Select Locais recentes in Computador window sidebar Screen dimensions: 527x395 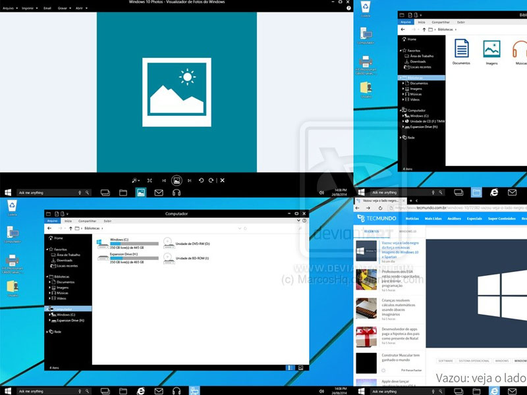tap(65, 266)
